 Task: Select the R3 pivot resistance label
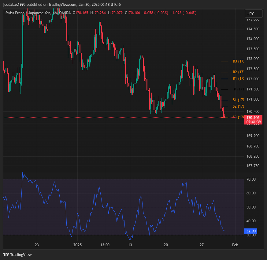click(x=238, y=61)
